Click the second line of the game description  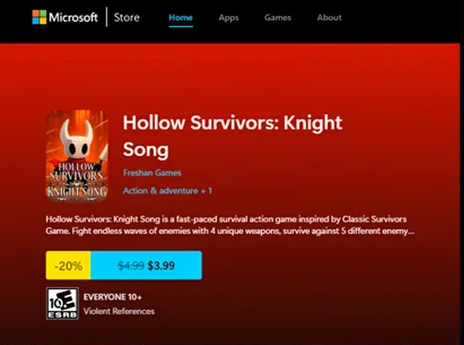230,231
